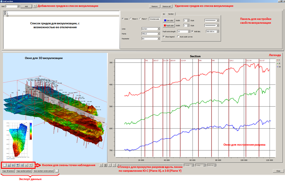Enable Auto scale curves option
This screenshot has height=183, width=285.
[178, 36]
